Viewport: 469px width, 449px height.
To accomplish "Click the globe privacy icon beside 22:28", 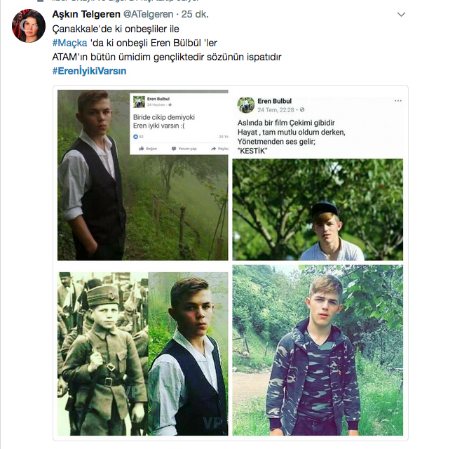I will point(302,110).
